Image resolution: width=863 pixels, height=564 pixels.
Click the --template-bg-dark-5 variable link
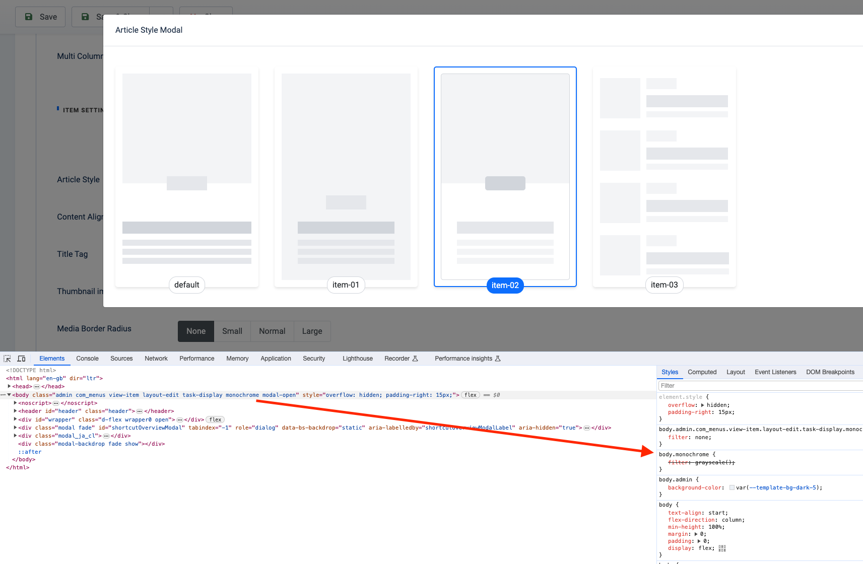[782, 487]
